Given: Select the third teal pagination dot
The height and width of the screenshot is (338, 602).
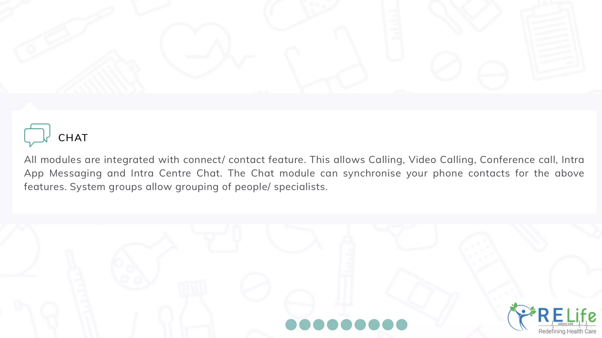Looking at the screenshot, I should (319, 325).
